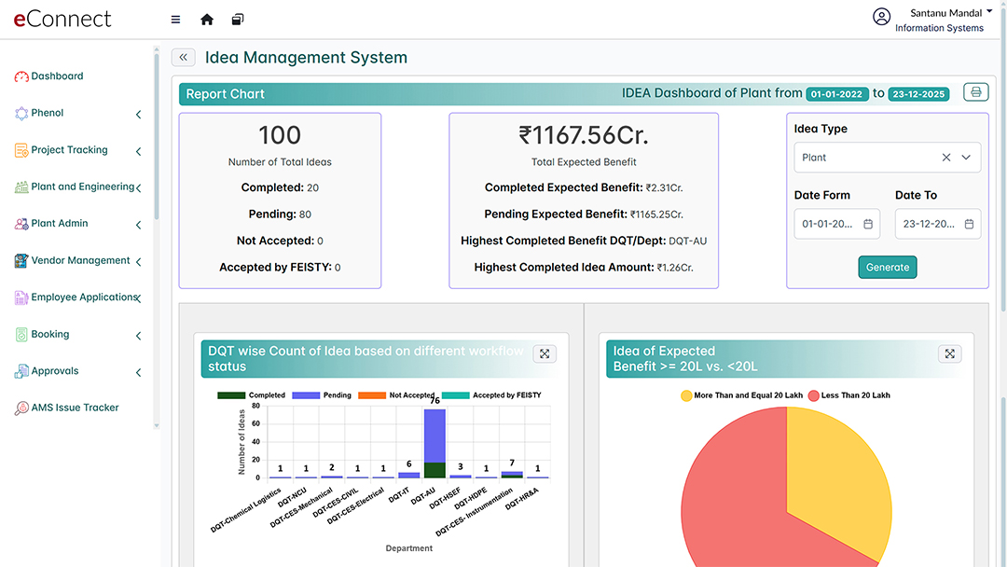Expand the Plant and Engineering chevron
The width and height of the screenshot is (1007, 567).
pos(139,188)
